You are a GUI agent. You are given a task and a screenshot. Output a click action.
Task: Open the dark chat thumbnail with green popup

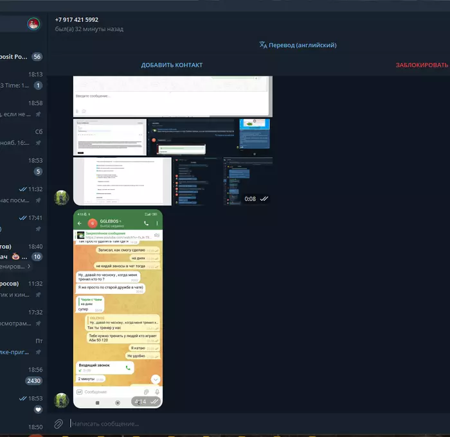click(193, 137)
